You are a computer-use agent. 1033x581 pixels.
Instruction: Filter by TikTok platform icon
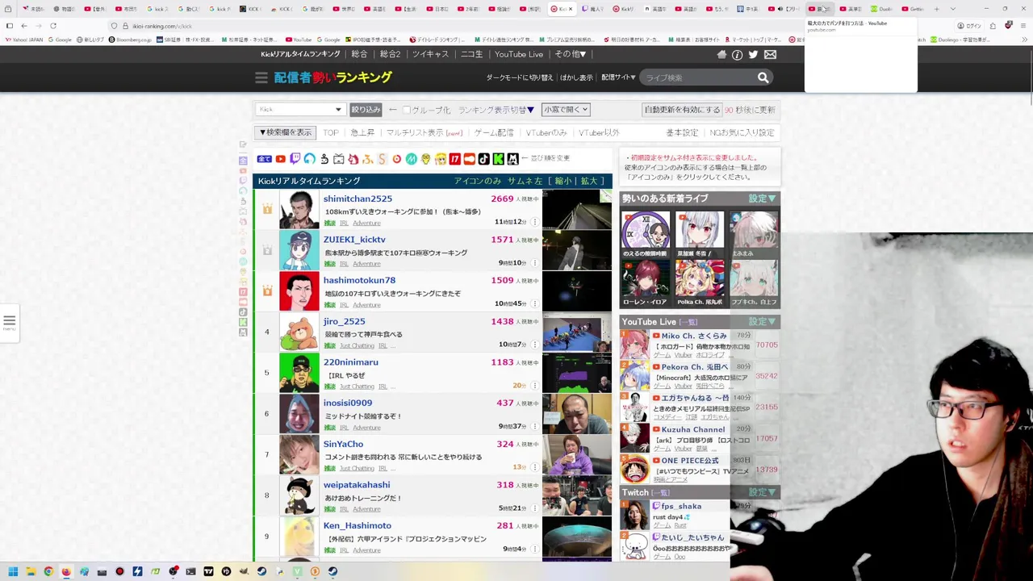point(483,159)
